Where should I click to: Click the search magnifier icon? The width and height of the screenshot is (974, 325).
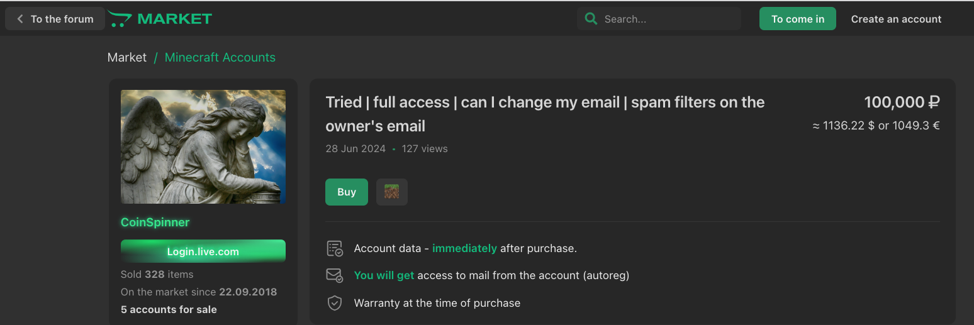click(591, 19)
